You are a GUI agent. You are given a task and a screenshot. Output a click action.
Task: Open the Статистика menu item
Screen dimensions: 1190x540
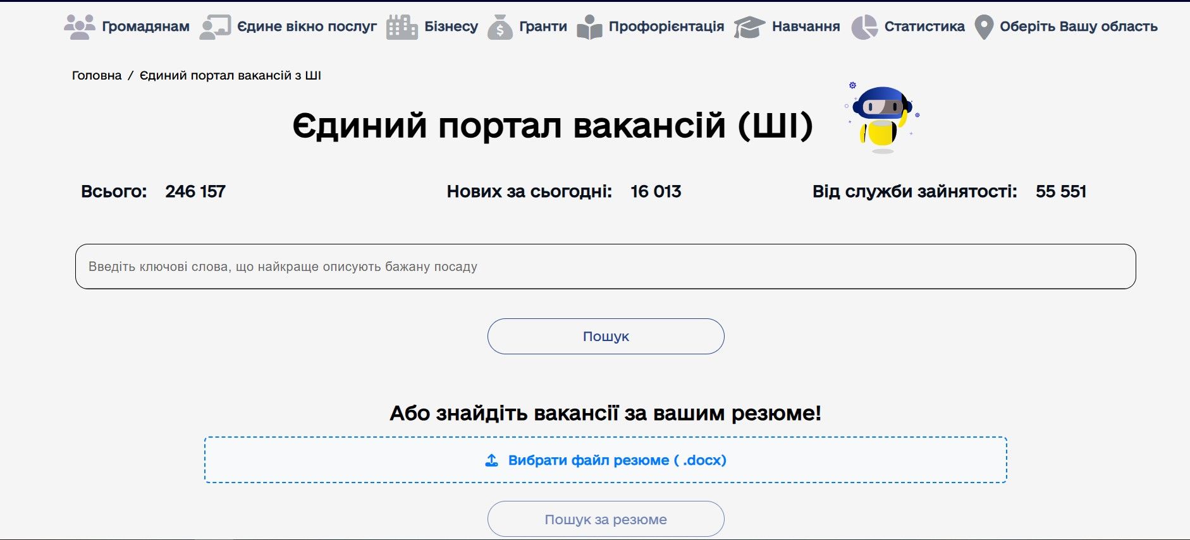924,27
